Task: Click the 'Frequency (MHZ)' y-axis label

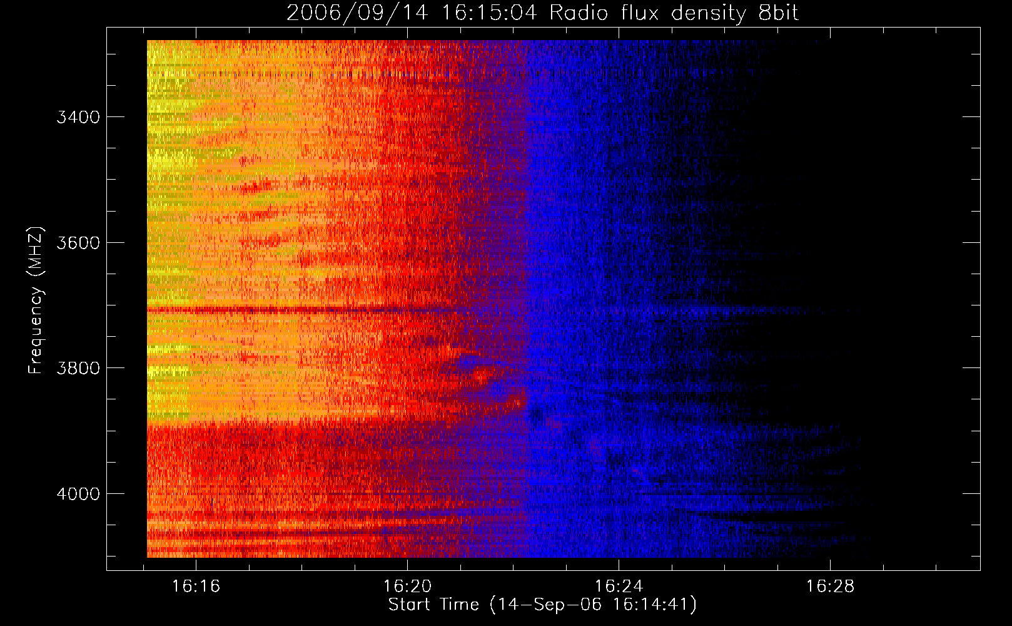Action: [36, 300]
